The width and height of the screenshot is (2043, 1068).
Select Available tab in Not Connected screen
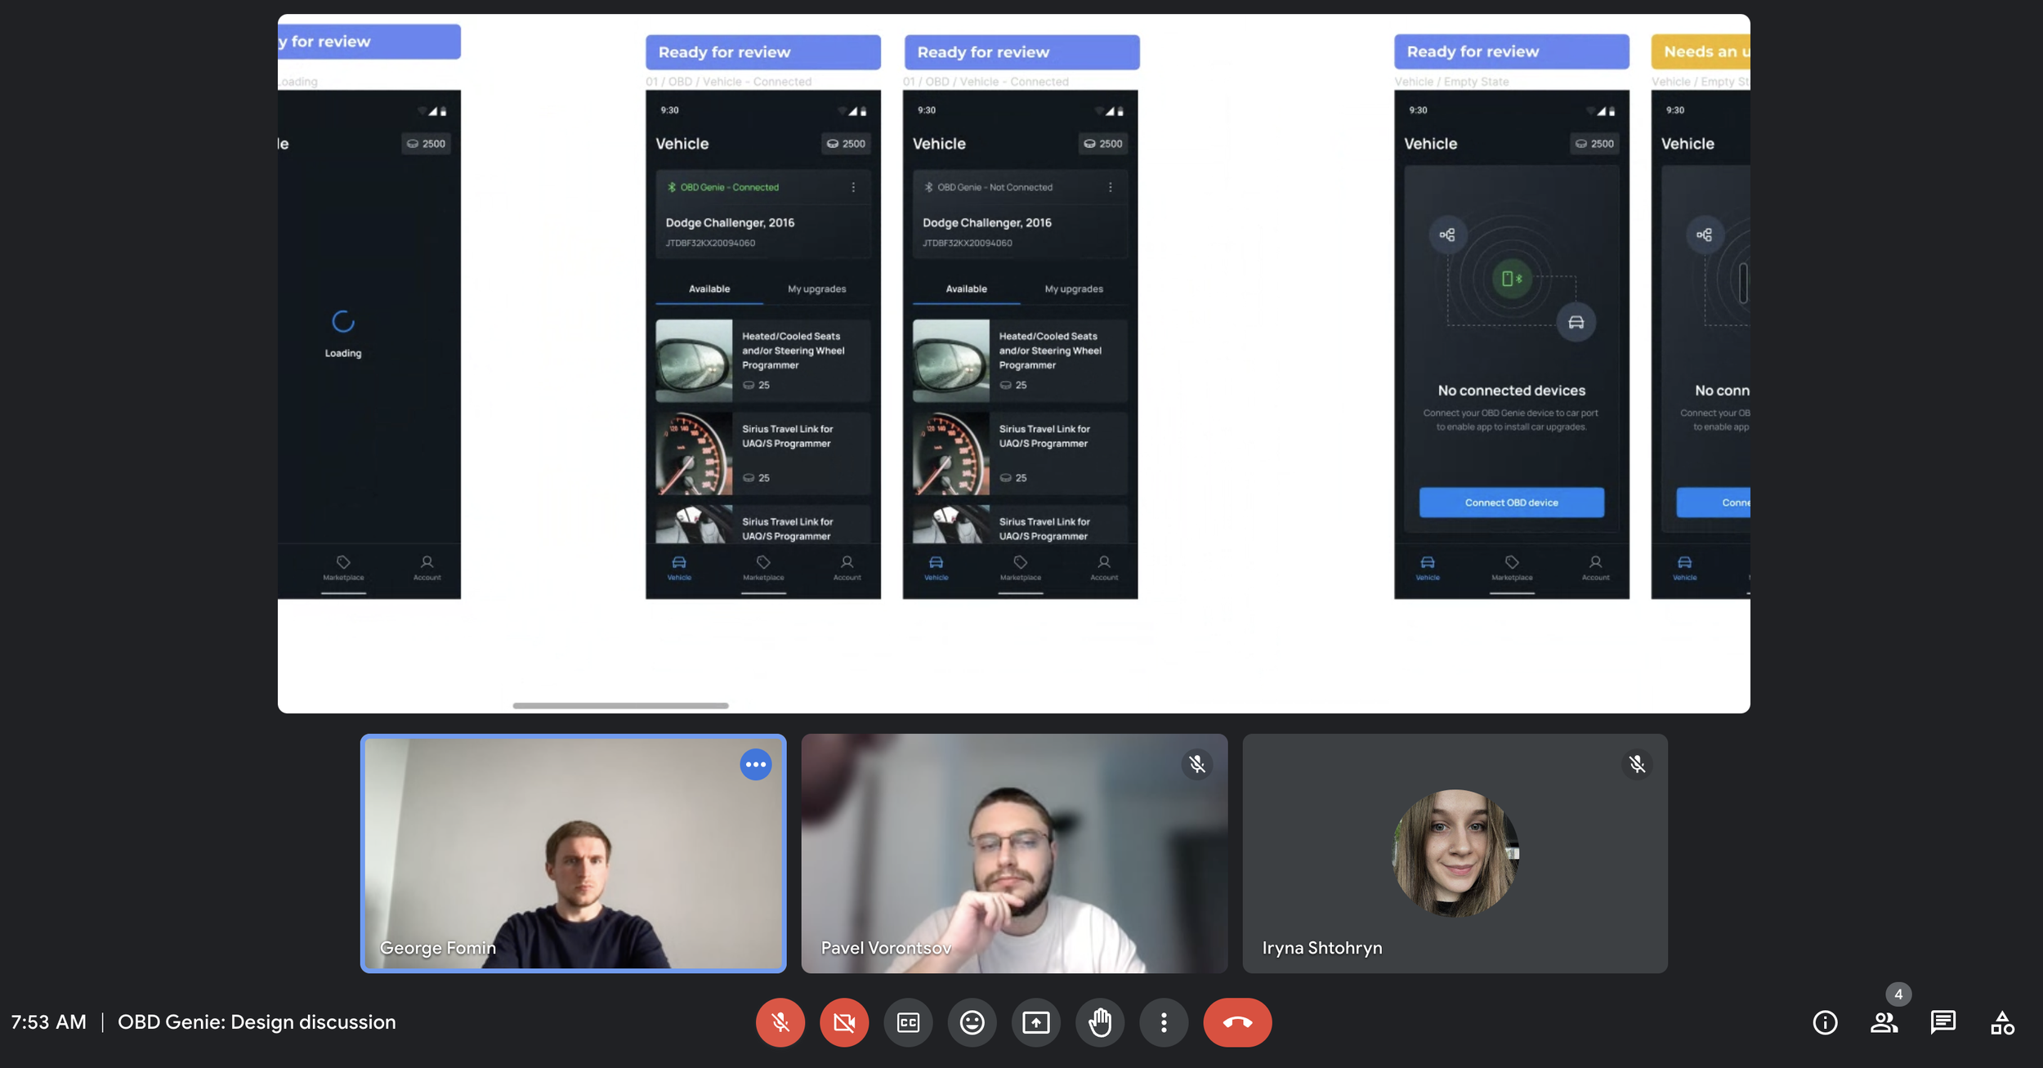966,289
